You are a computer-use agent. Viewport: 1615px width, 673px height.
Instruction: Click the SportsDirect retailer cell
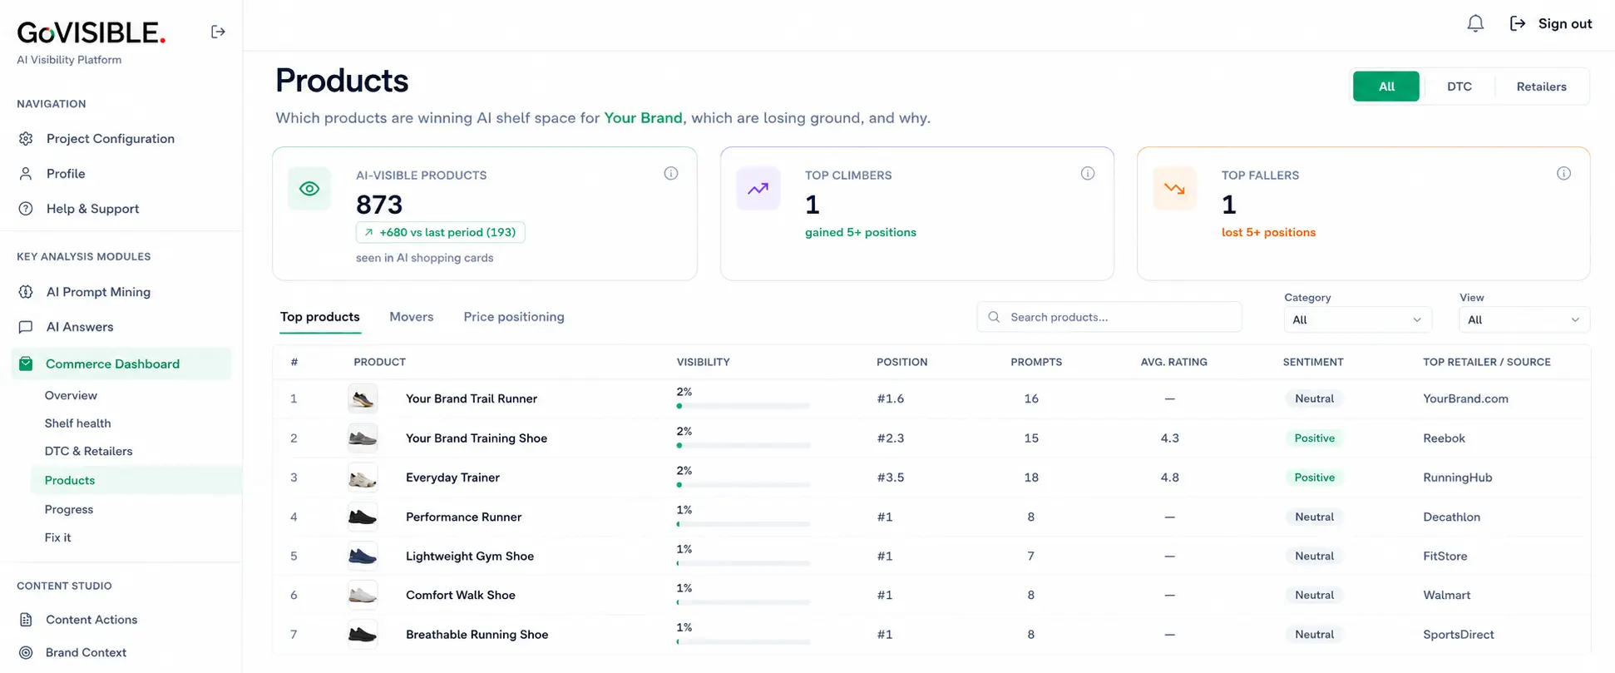tap(1458, 634)
